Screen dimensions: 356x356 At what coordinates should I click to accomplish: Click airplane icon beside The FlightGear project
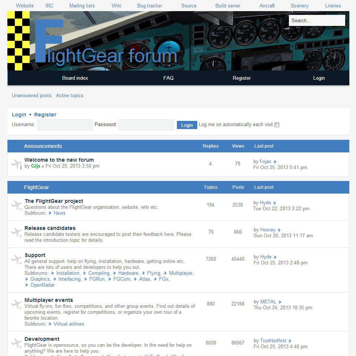pyautogui.click(x=17, y=205)
